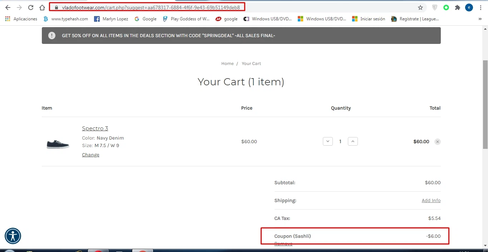Open the Play Goddess of W... bookmark
The image size is (488, 252).
tap(186, 19)
